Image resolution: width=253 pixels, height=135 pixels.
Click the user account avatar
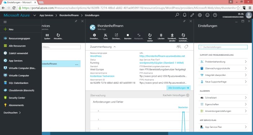click(x=249, y=15)
